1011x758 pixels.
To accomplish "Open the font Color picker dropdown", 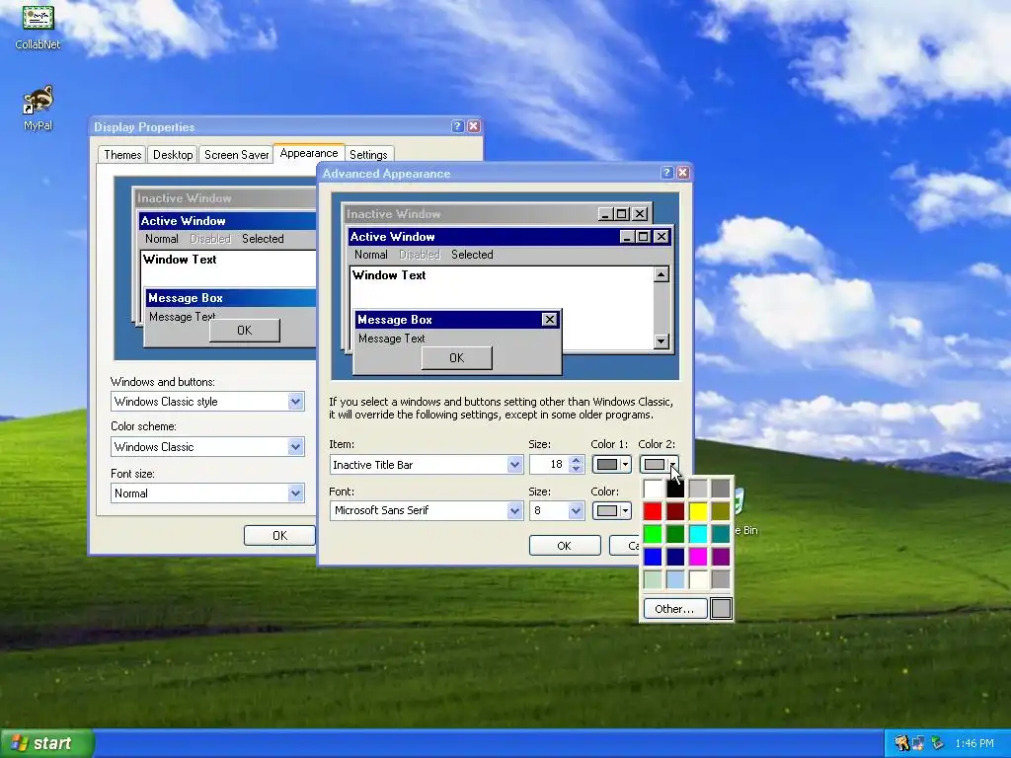I will [611, 510].
